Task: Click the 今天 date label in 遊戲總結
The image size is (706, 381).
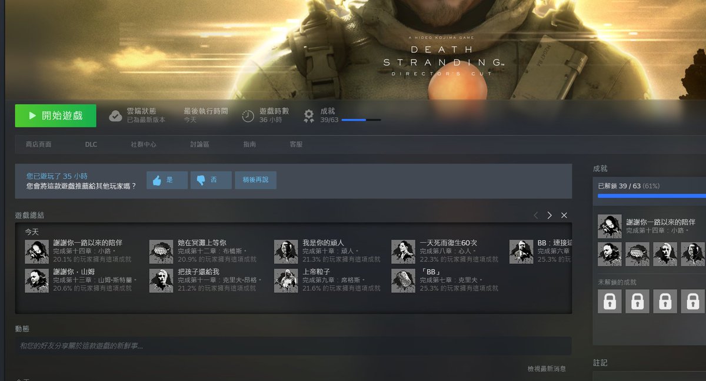Action: (x=32, y=231)
